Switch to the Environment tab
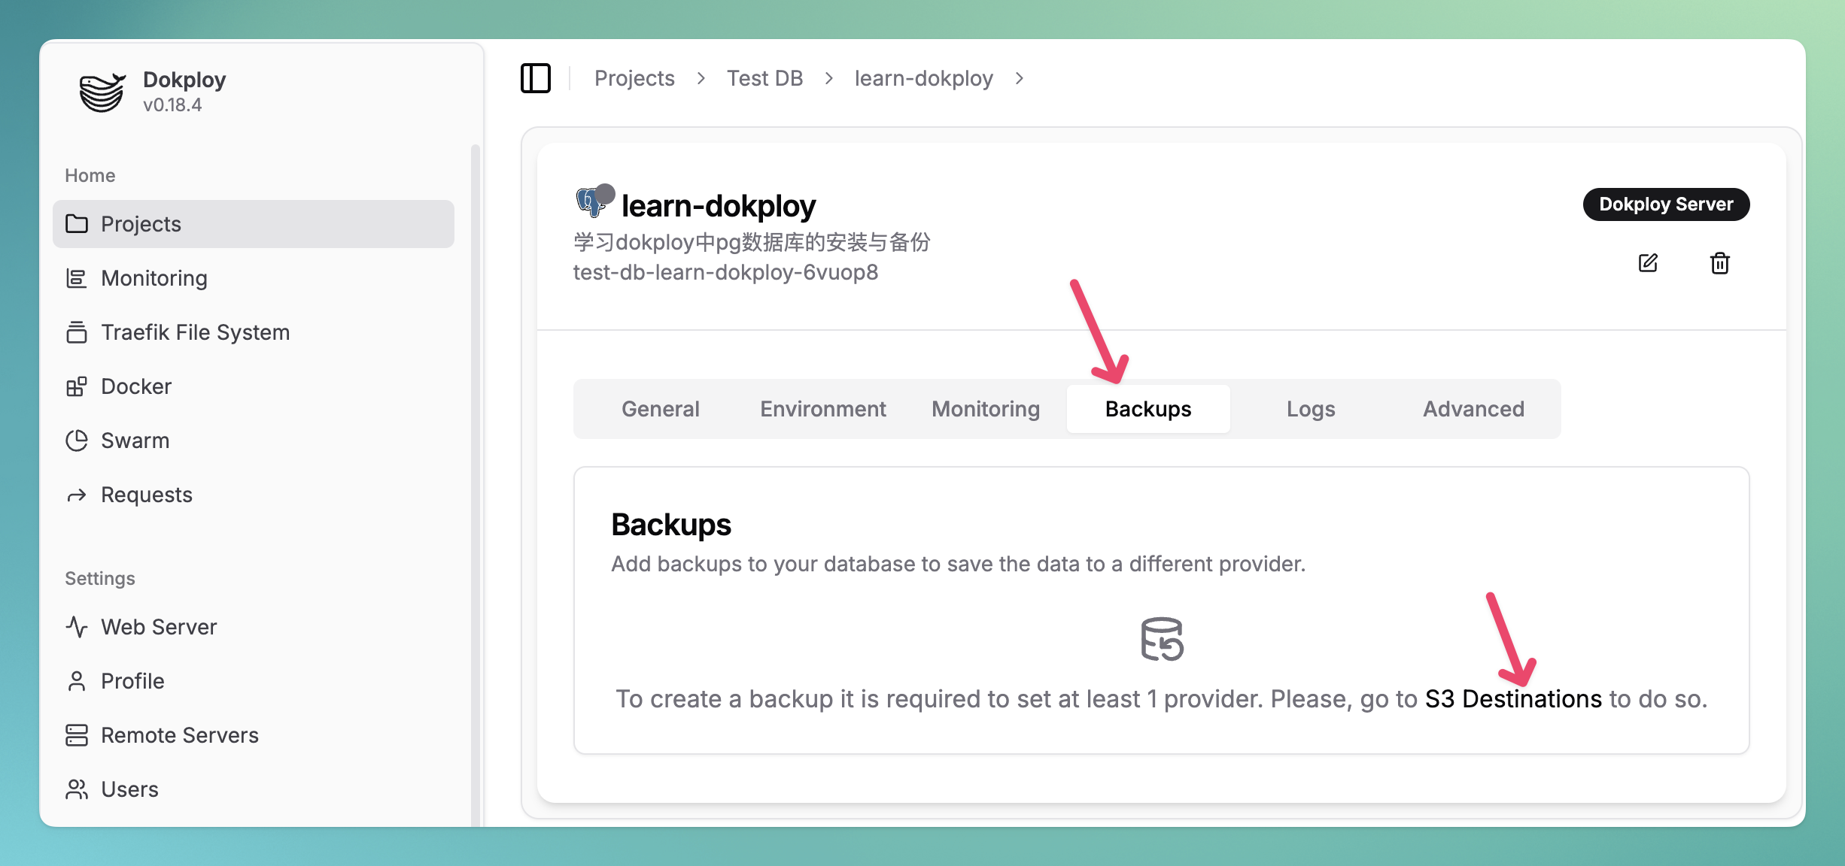This screenshot has width=1845, height=866. [x=823, y=409]
